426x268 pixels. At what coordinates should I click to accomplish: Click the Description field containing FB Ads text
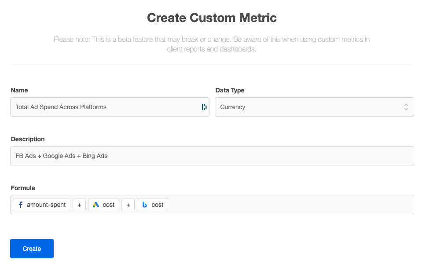(x=212, y=155)
